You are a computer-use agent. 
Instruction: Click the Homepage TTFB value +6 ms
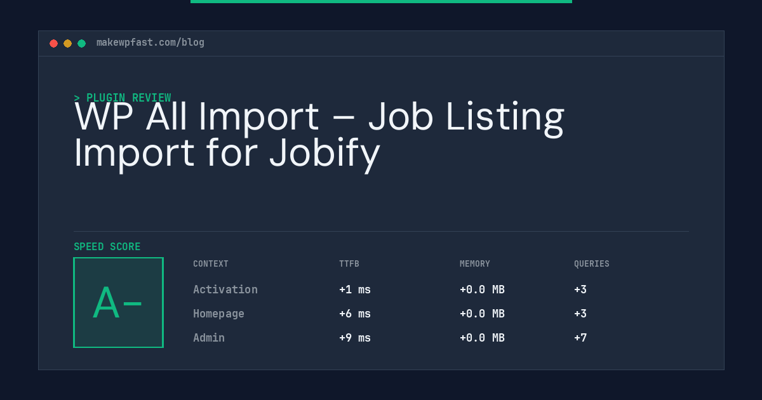click(355, 314)
